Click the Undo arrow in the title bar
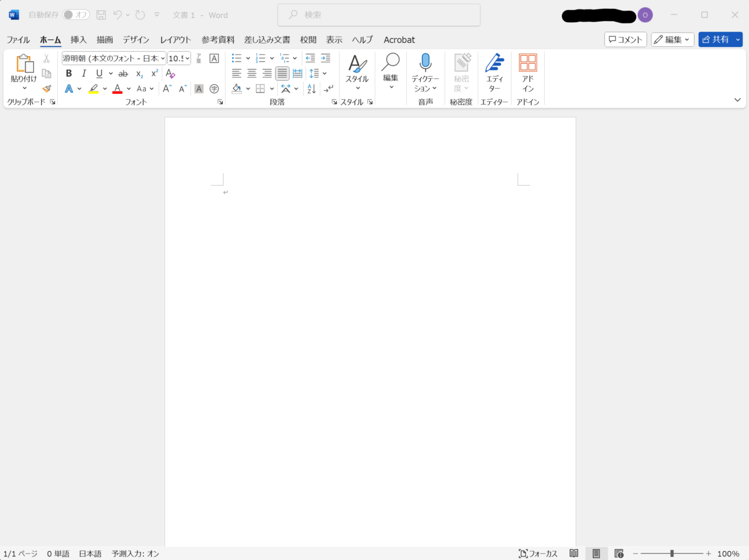The height and width of the screenshot is (560, 749). (118, 15)
